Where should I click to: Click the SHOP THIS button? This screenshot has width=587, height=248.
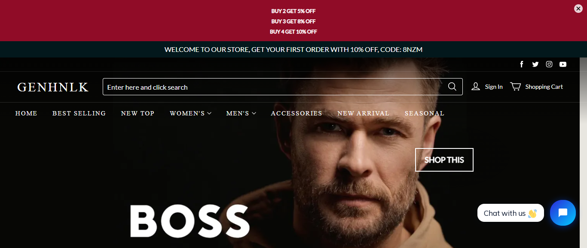[444, 160]
